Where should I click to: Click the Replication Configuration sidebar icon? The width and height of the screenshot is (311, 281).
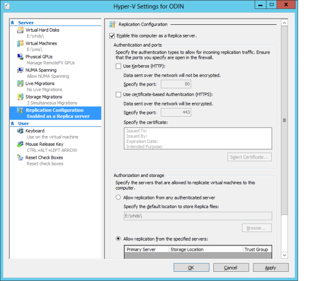(20, 110)
